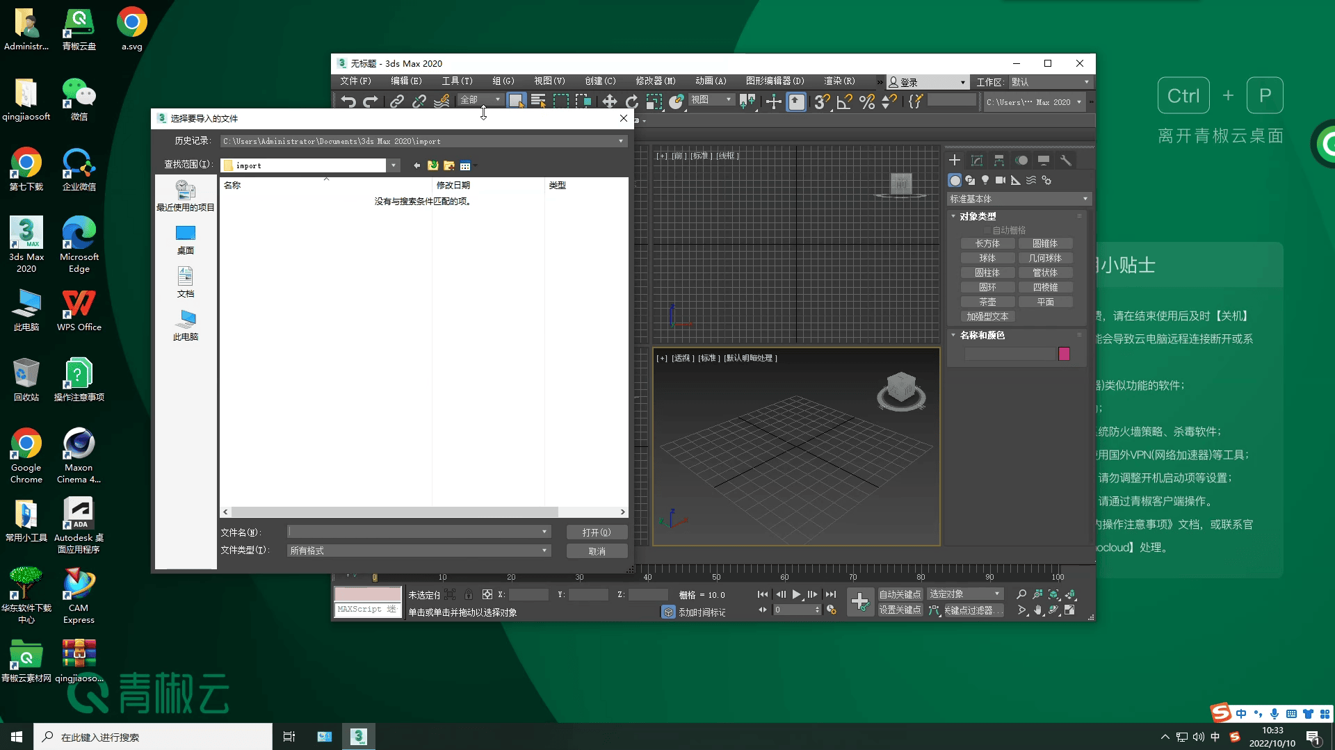Activate Select and Rotate tool
The image size is (1335, 750).
point(632,101)
